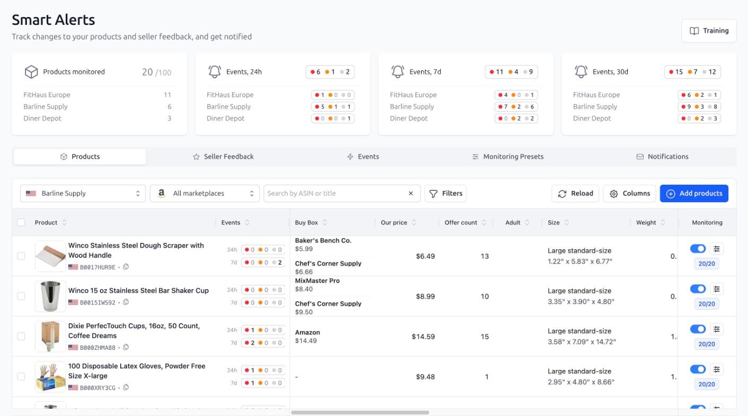Screen dimensions: 748x416
Task: Click 7d events badge for Dough Scraper
Action: click(x=263, y=263)
